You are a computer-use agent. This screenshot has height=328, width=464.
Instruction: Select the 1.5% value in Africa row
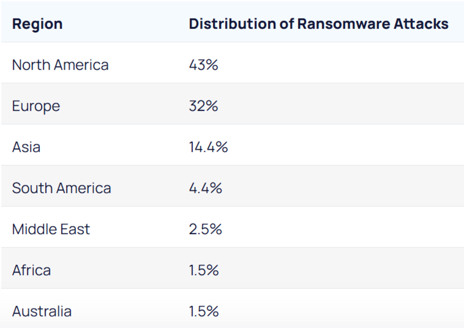[x=204, y=270]
